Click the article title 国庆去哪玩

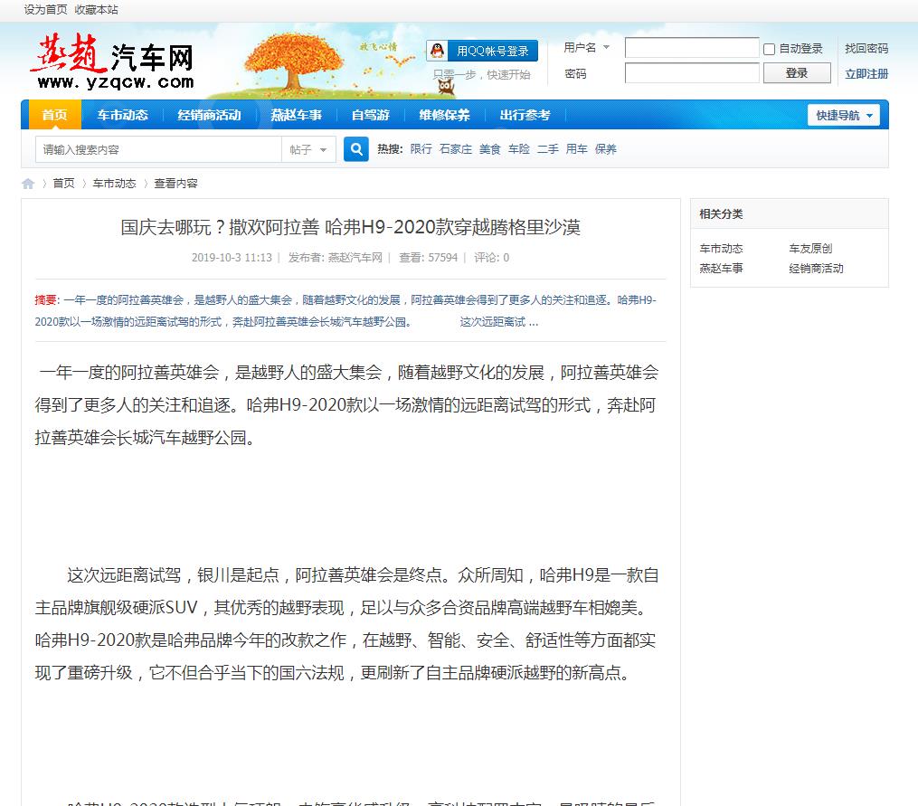[350, 227]
